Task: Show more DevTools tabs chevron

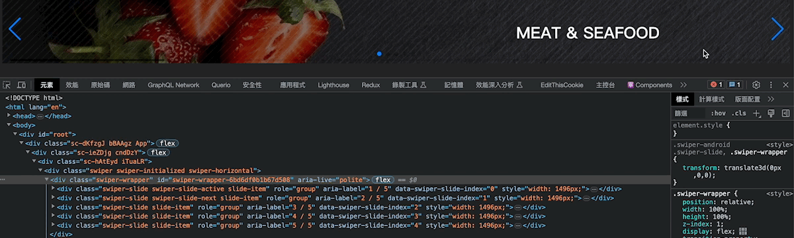Action: coord(684,85)
